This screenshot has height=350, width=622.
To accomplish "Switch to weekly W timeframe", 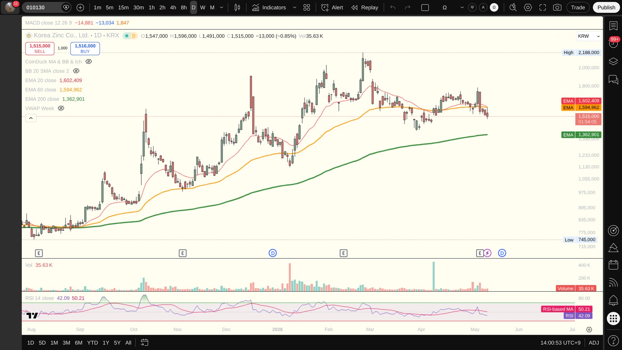I will (x=203, y=7).
